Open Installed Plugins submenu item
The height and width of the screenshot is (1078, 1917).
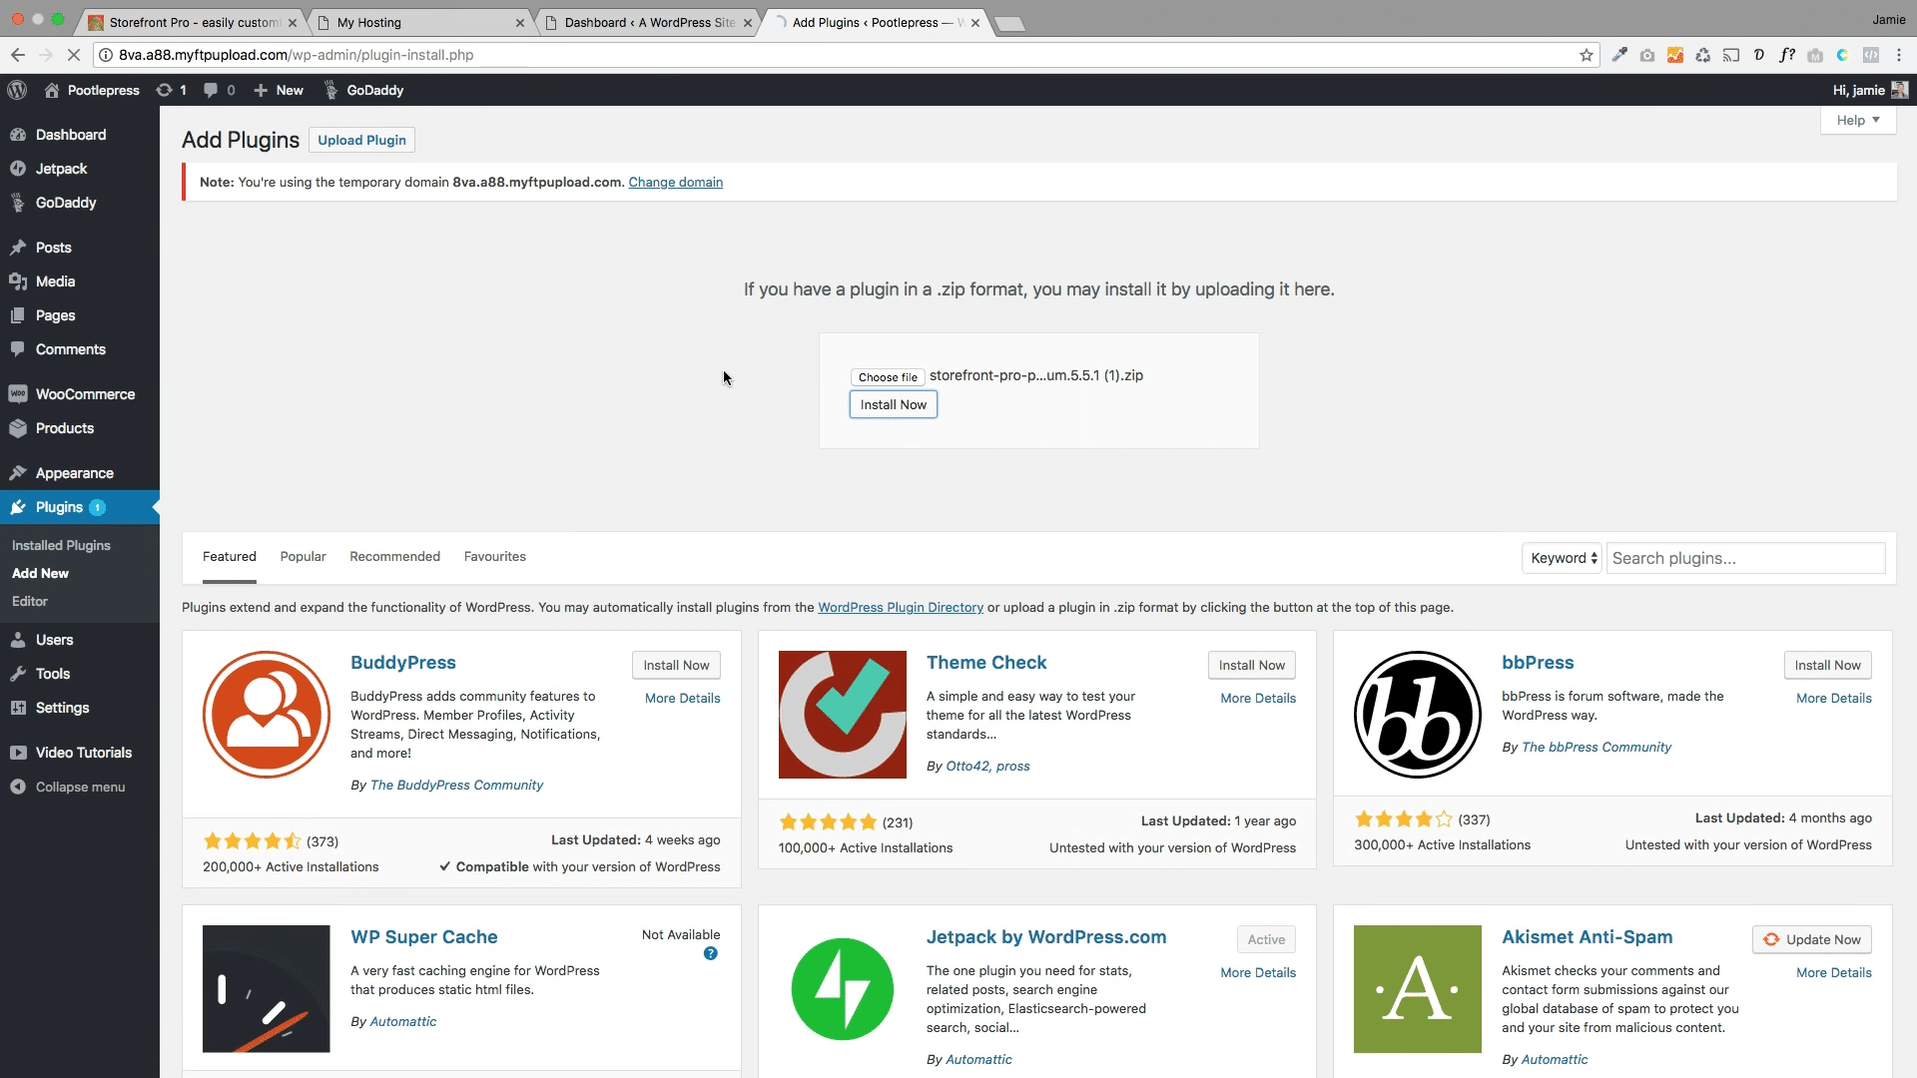pos(61,545)
